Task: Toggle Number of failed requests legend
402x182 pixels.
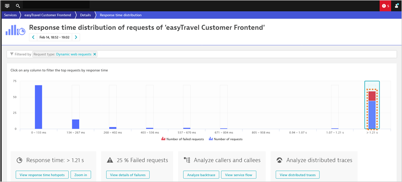Action: [x=182, y=139]
